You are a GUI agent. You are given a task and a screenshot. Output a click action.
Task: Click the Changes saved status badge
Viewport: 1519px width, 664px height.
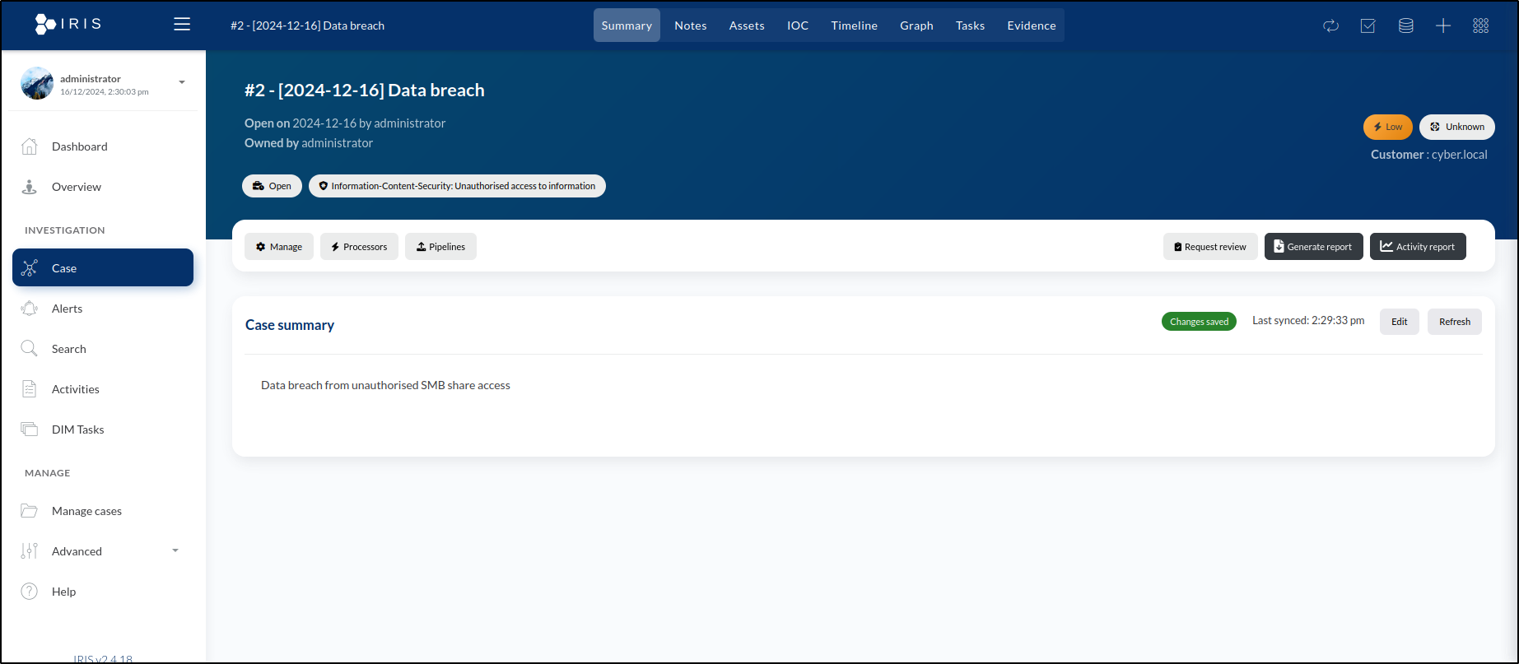pyautogui.click(x=1199, y=322)
